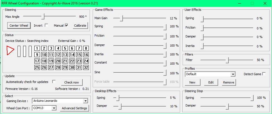Open the Gaming Device dropdown
The height and width of the screenshot is (114, 272).
pos(85,101)
